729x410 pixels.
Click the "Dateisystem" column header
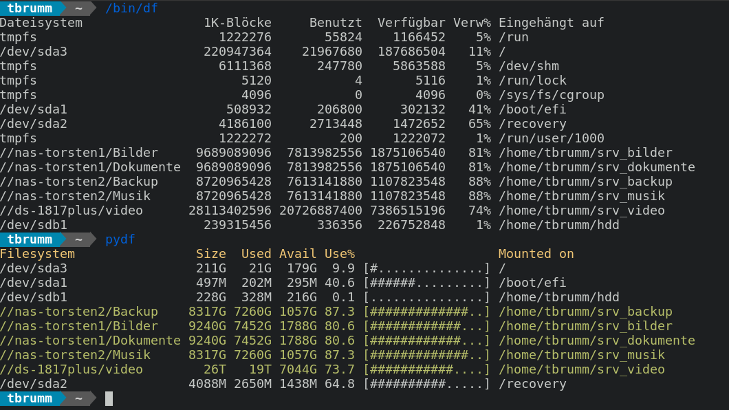tap(41, 23)
